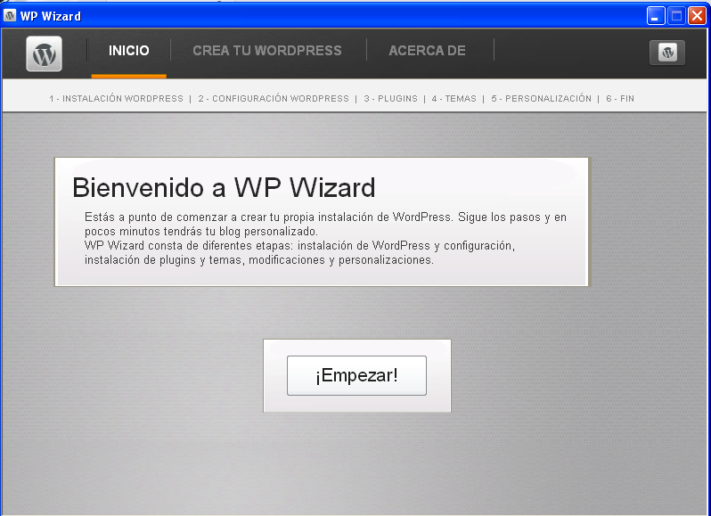Click the paragraph starting 'Estás a punto de comenzar'
The width and height of the screenshot is (711, 516).
pos(325,224)
